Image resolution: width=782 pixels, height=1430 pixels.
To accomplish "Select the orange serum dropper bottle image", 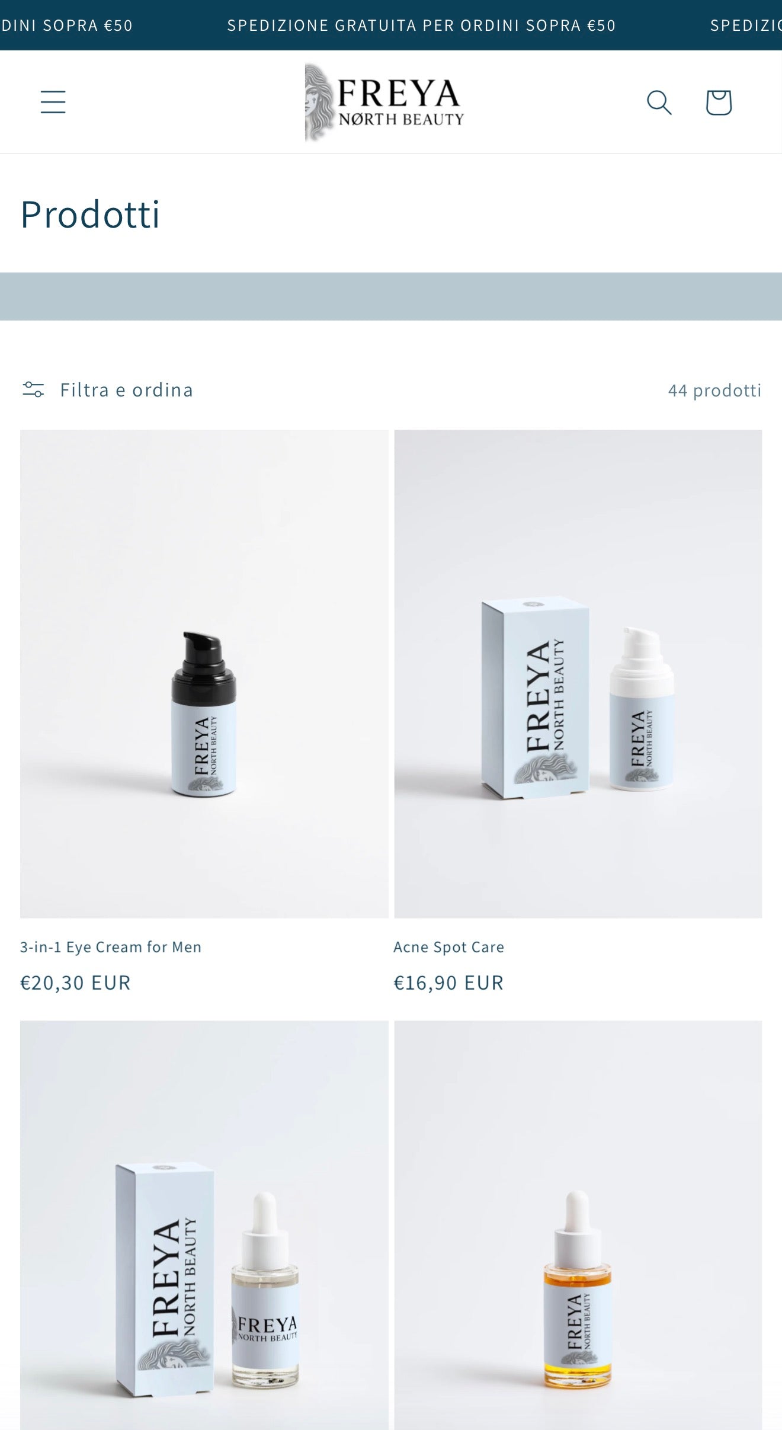I will click(578, 1225).
